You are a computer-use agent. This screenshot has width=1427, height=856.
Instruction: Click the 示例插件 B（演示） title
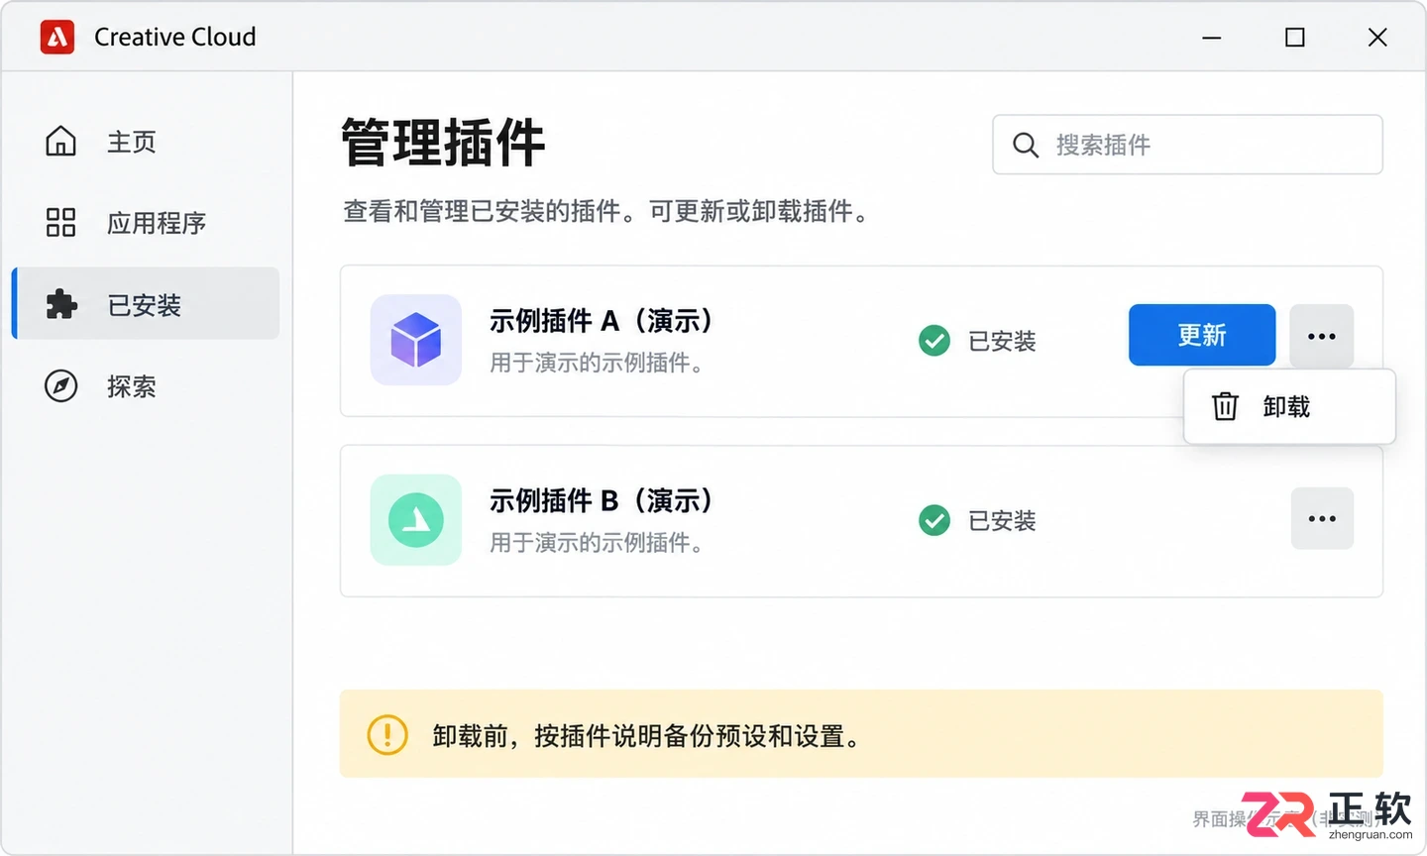602,501
